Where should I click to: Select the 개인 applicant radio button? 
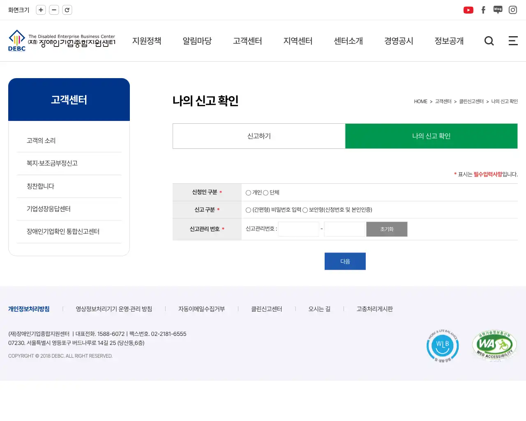(248, 193)
